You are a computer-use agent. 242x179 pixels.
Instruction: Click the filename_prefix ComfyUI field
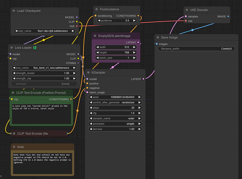(x=196, y=49)
